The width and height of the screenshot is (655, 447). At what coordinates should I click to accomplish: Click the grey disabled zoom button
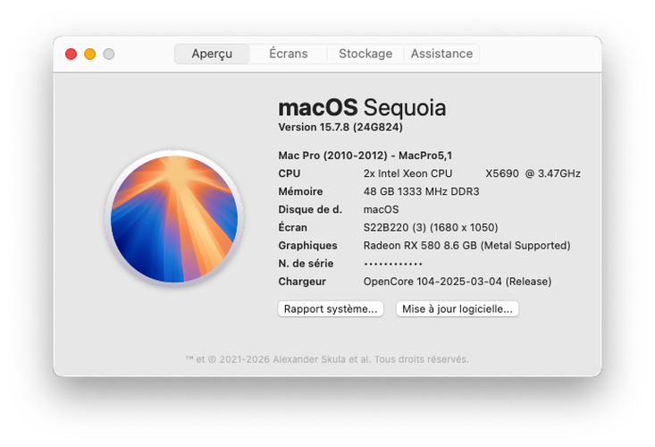tap(109, 54)
